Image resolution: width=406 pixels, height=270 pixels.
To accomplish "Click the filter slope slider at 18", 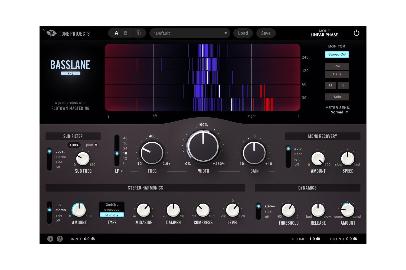I will pos(117,153).
